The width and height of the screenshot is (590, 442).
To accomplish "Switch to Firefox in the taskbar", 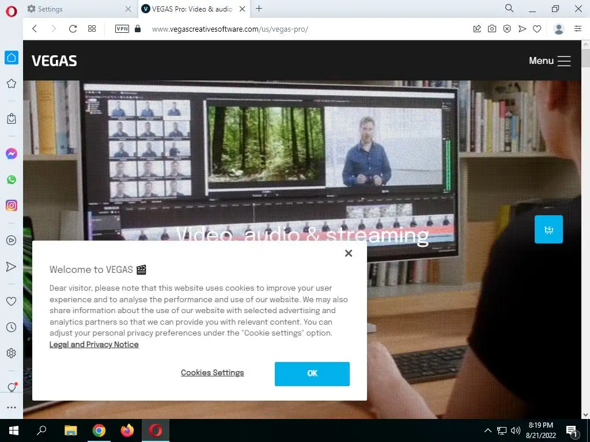I will click(127, 430).
